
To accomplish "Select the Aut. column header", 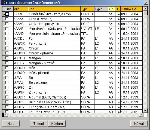I will tap(112, 9).
